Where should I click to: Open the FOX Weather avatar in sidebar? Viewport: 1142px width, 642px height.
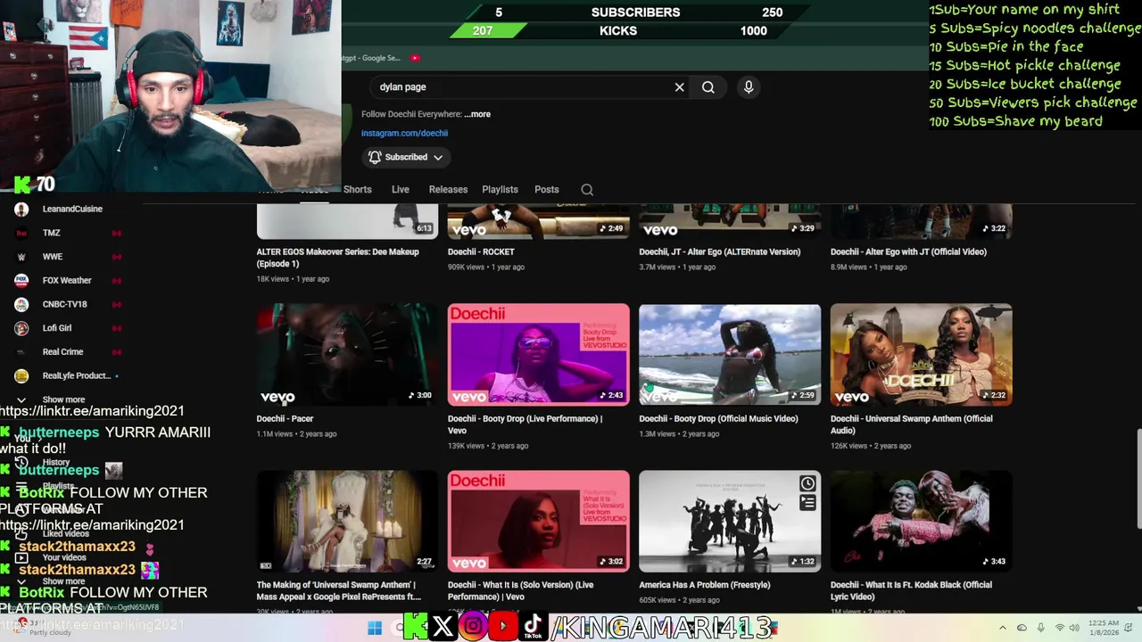21,280
